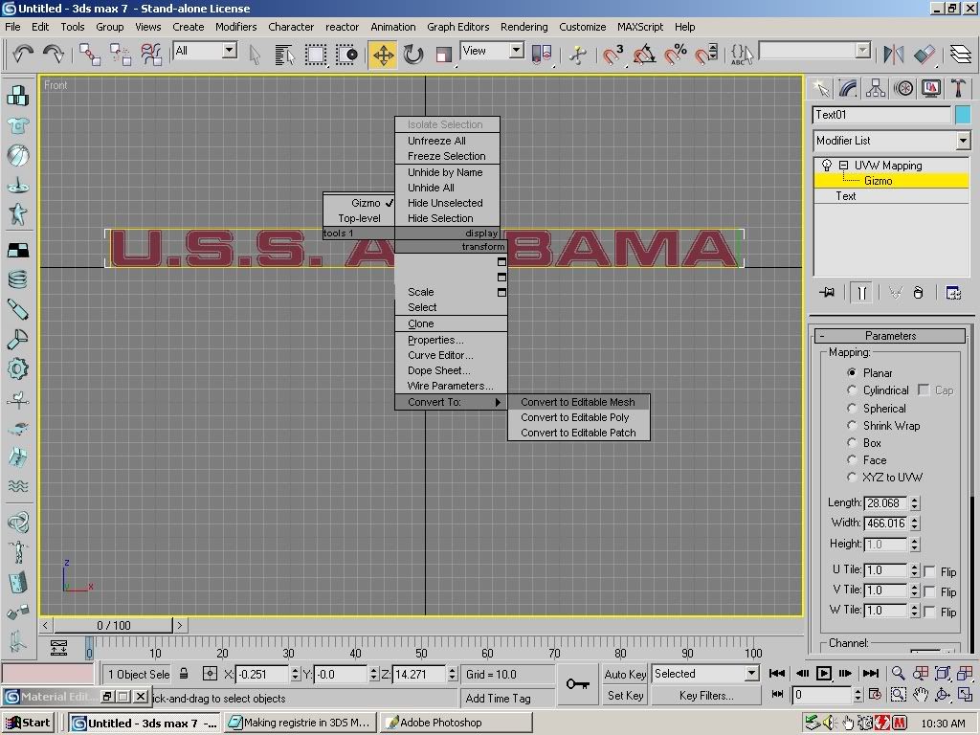This screenshot has height=735, width=980.
Task: Activate the Select and Rotate tool
Action: tap(413, 55)
